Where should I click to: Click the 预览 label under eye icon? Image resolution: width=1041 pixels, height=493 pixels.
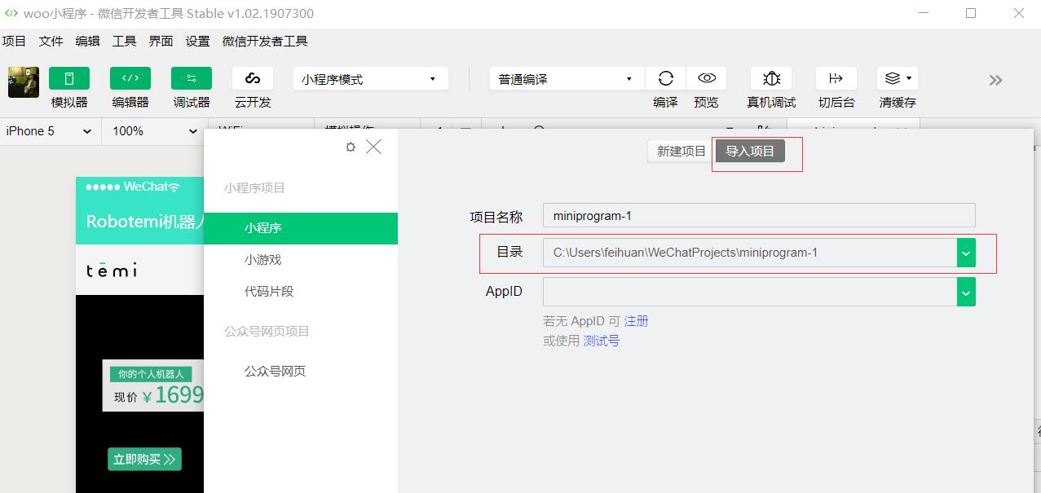[x=707, y=103]
